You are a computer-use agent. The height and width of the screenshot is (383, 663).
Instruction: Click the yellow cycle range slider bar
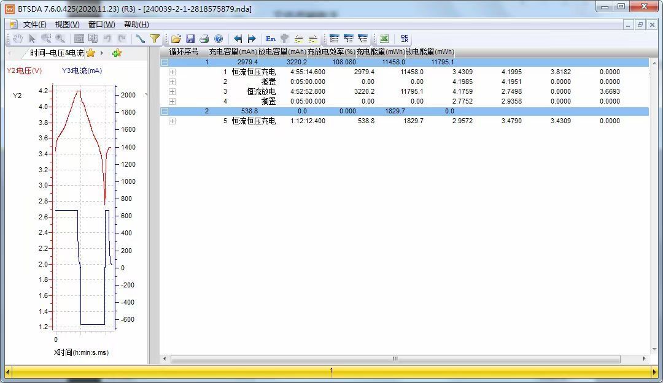[x=331, y=371]
